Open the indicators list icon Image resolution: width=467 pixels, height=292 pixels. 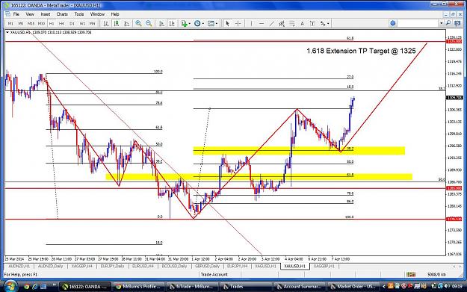185,23
